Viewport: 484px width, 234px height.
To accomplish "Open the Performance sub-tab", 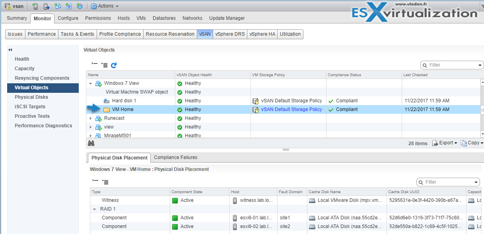I will (42, 34).
